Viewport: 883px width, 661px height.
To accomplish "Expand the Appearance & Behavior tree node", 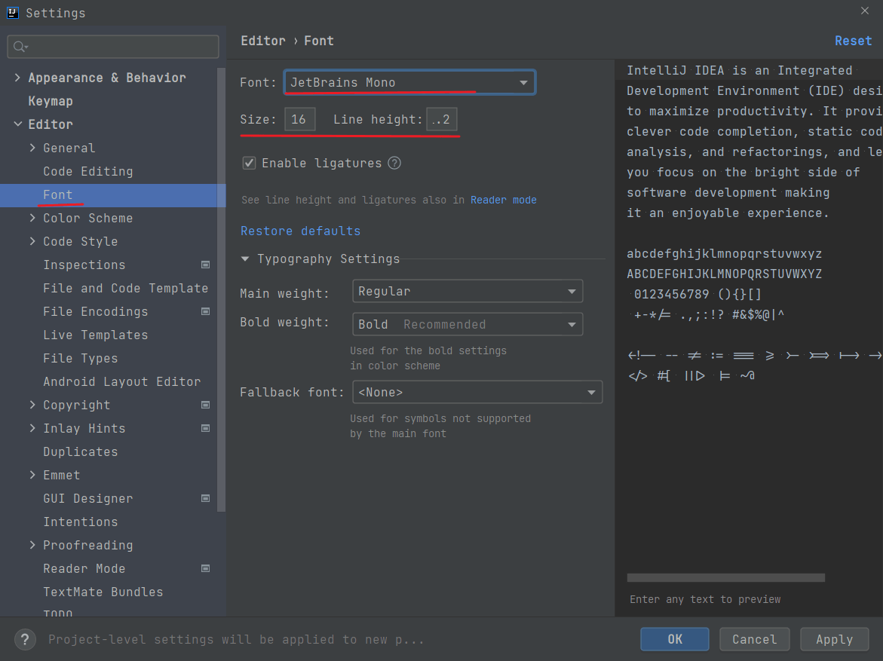I will click(x=17, y=78).
